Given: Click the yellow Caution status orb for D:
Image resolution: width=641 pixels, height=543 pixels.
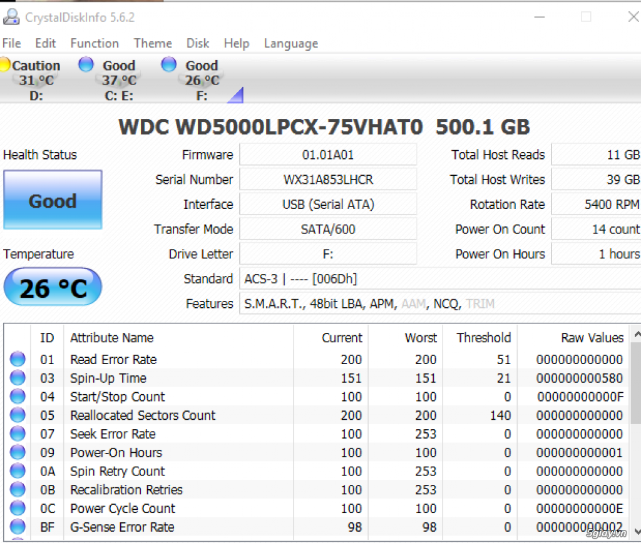Looking at the screenshot, I should (4, 64).
